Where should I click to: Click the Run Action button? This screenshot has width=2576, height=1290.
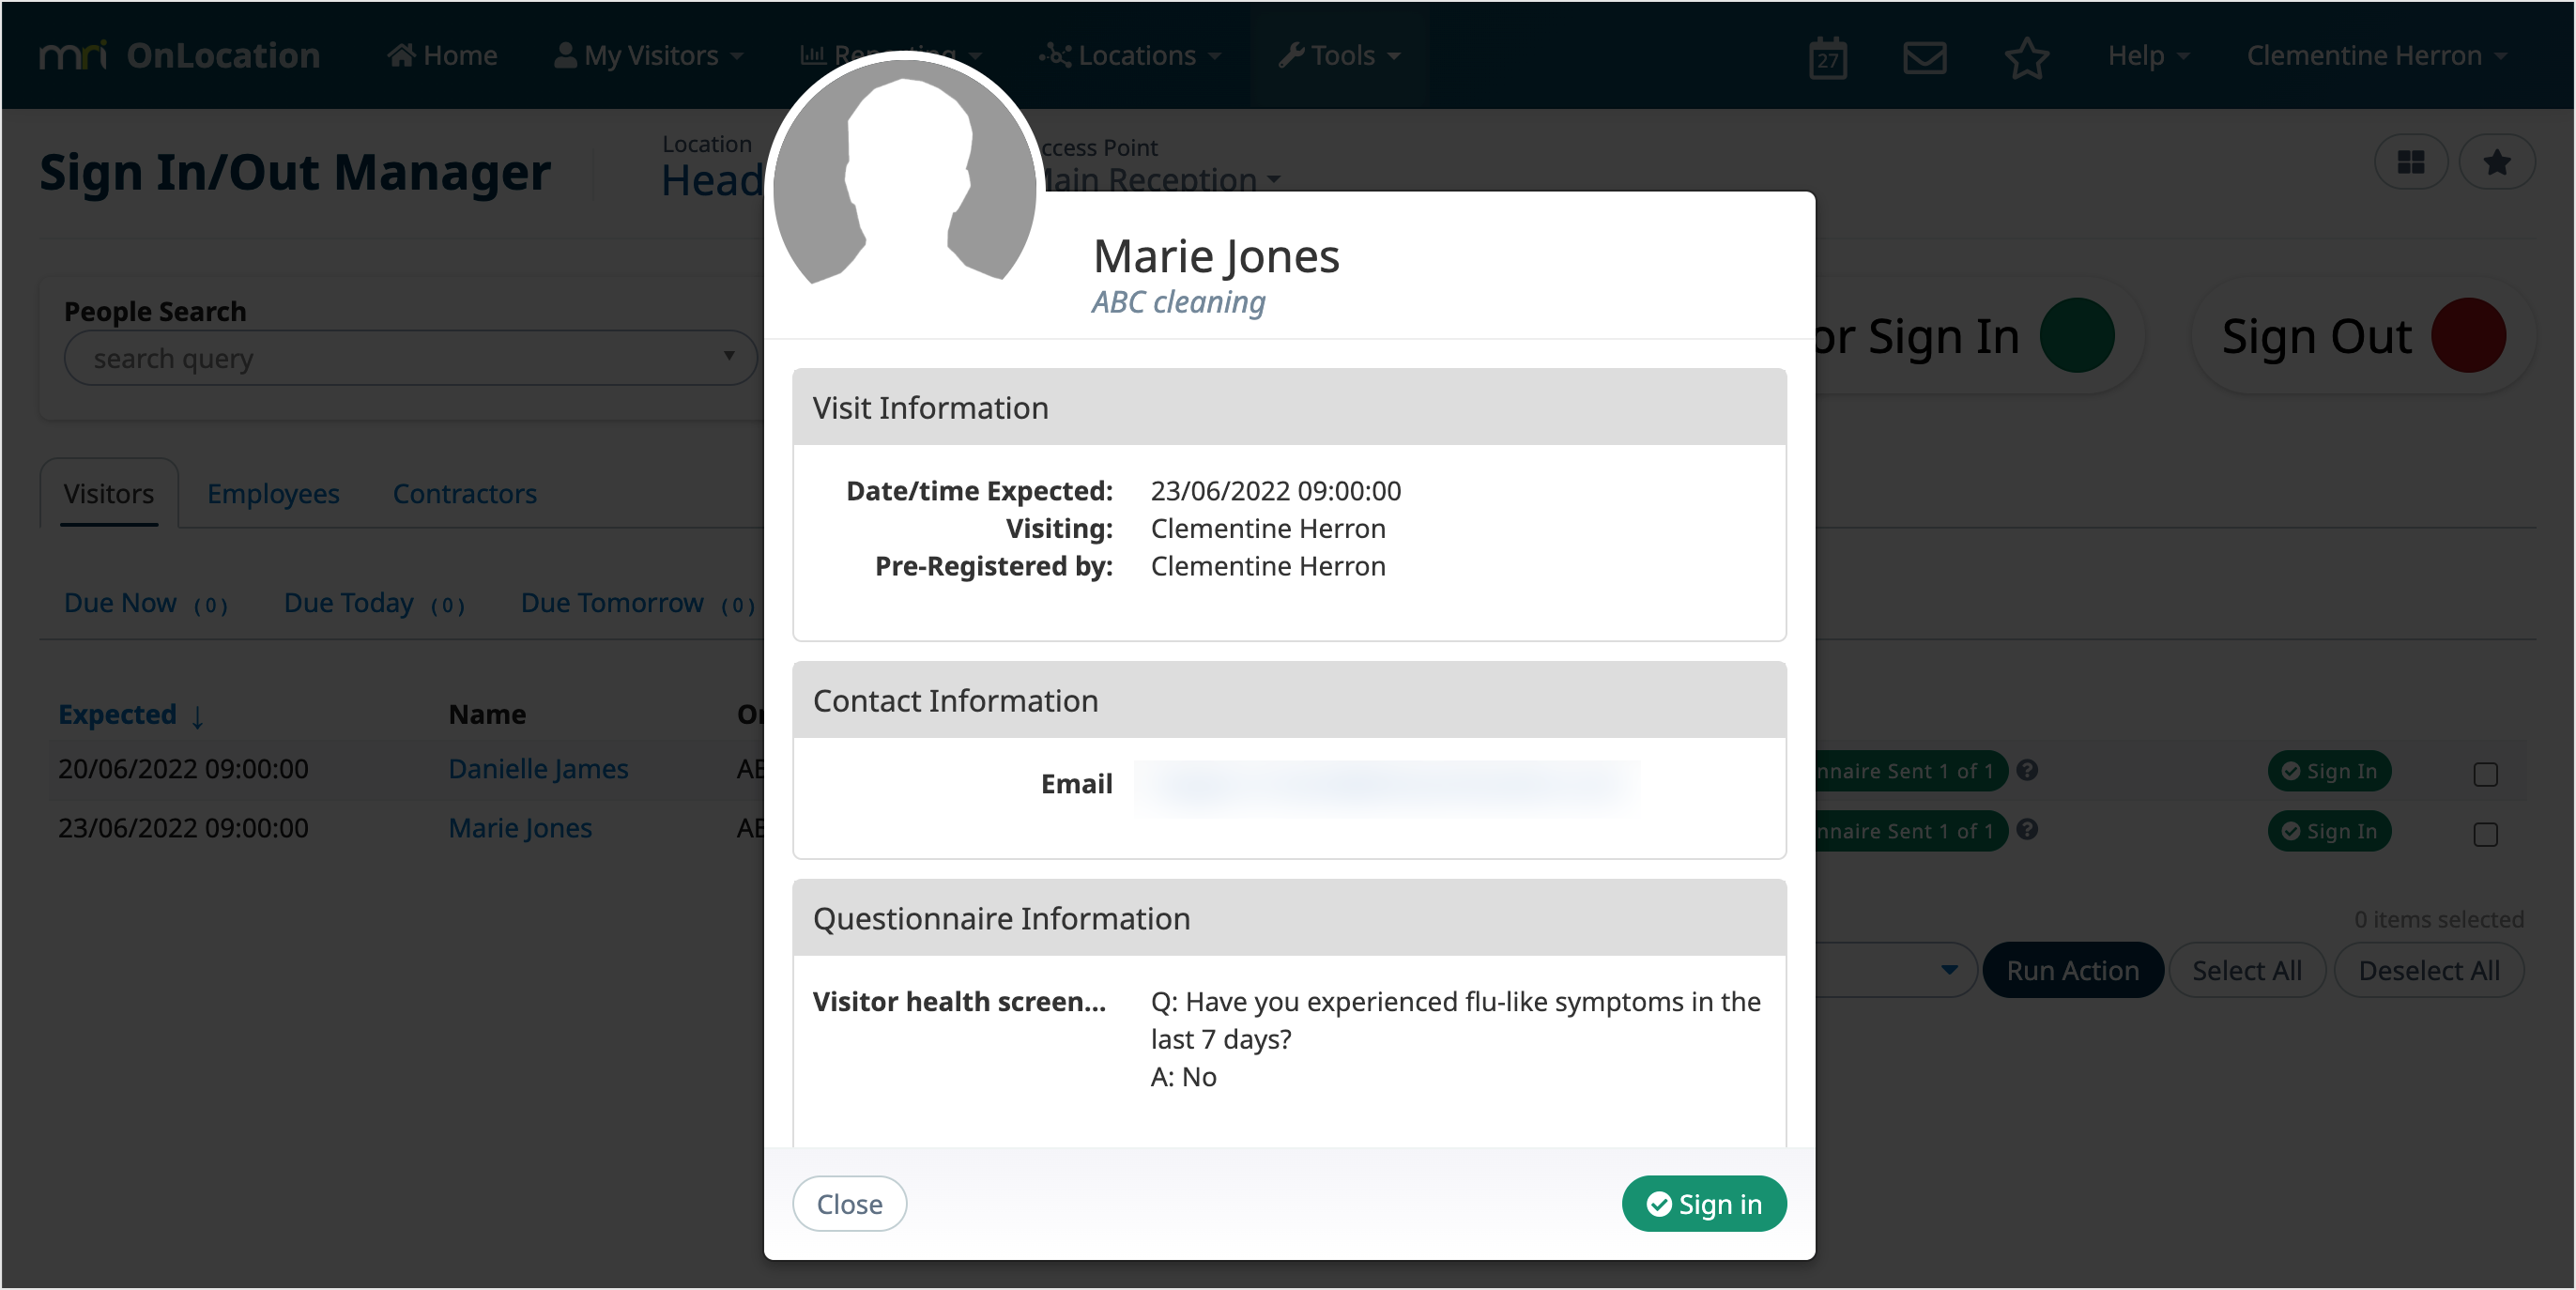tap(2072, 970)
